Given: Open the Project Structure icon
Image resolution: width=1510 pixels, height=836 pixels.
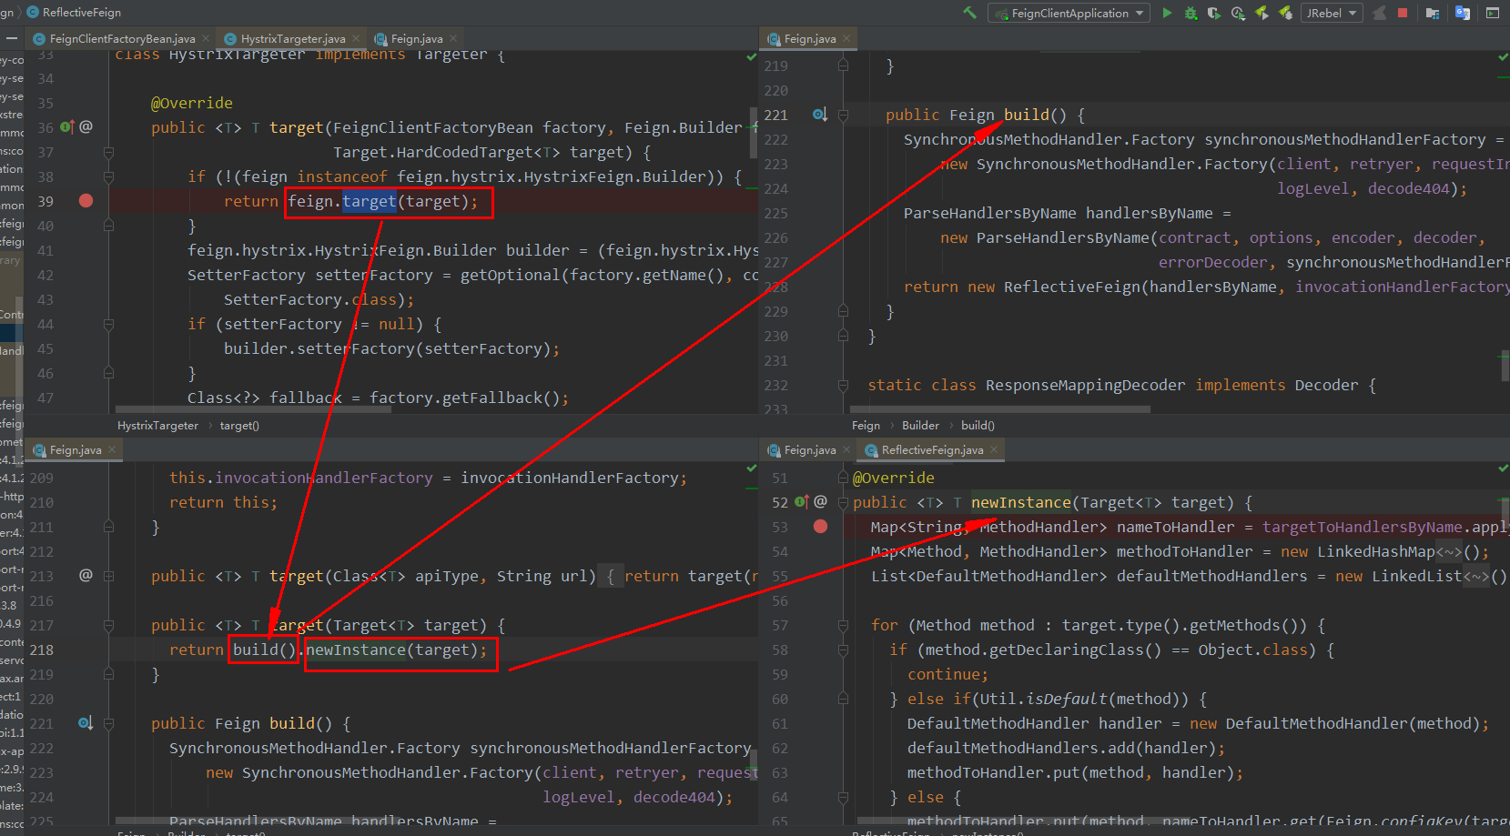Looking at the screenshot, I should (x=1433, y=13).
